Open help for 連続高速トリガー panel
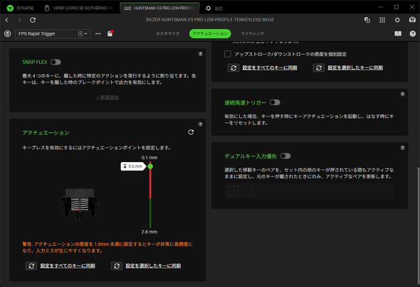Viewport: 420px width, 287px height. (402, 94)
